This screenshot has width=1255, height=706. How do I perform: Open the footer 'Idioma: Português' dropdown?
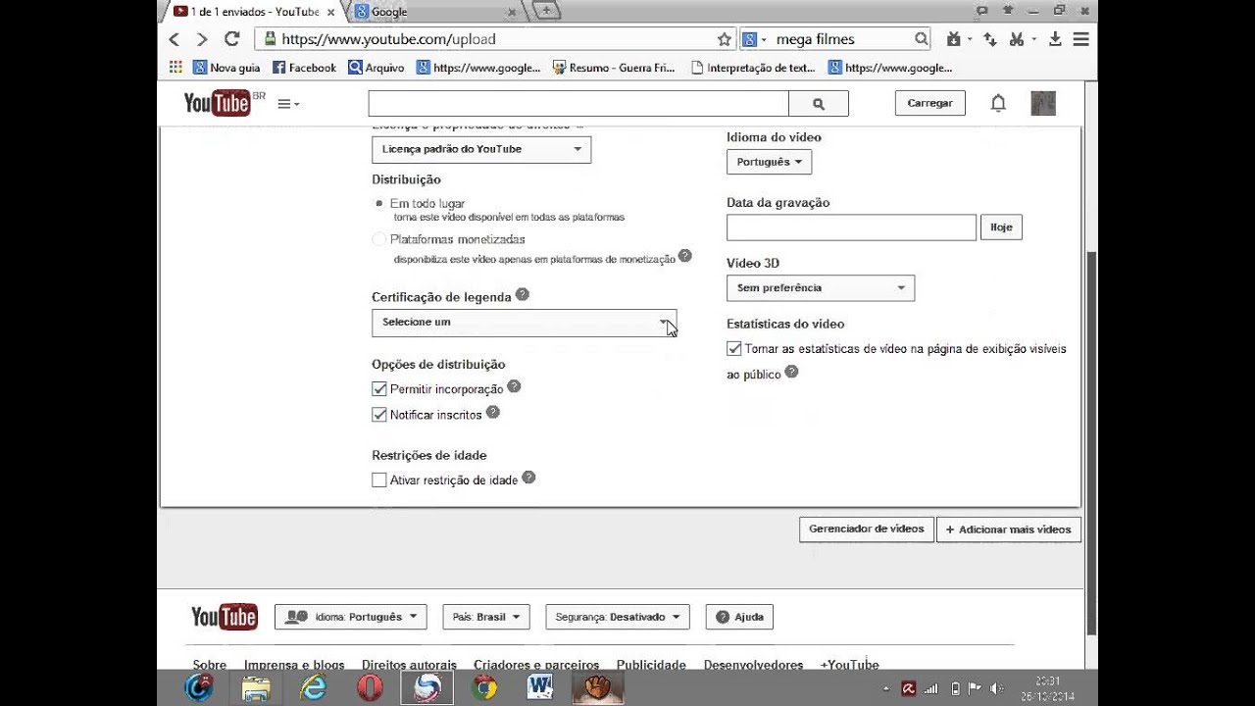pos(351,617)
